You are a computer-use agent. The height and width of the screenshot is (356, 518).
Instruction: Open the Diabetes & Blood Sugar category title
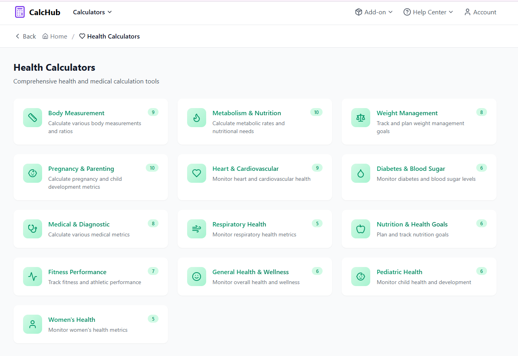pyautogui.click(x=411, y=169)
